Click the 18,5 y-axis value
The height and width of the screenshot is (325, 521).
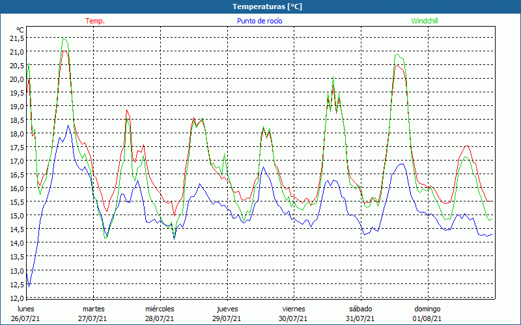tap(17, 120)
